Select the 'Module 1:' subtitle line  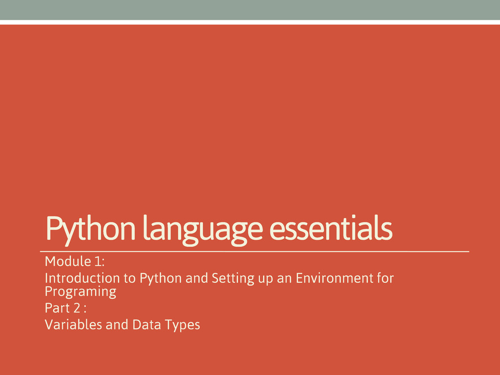(75, 262)
